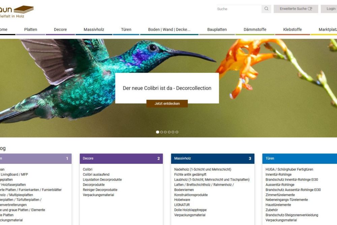Viewport: 337px width, 225px height.
Task: Expand the Boden | Wand | Decke menu
Action: pyautogui.click(x=169, y=30)
